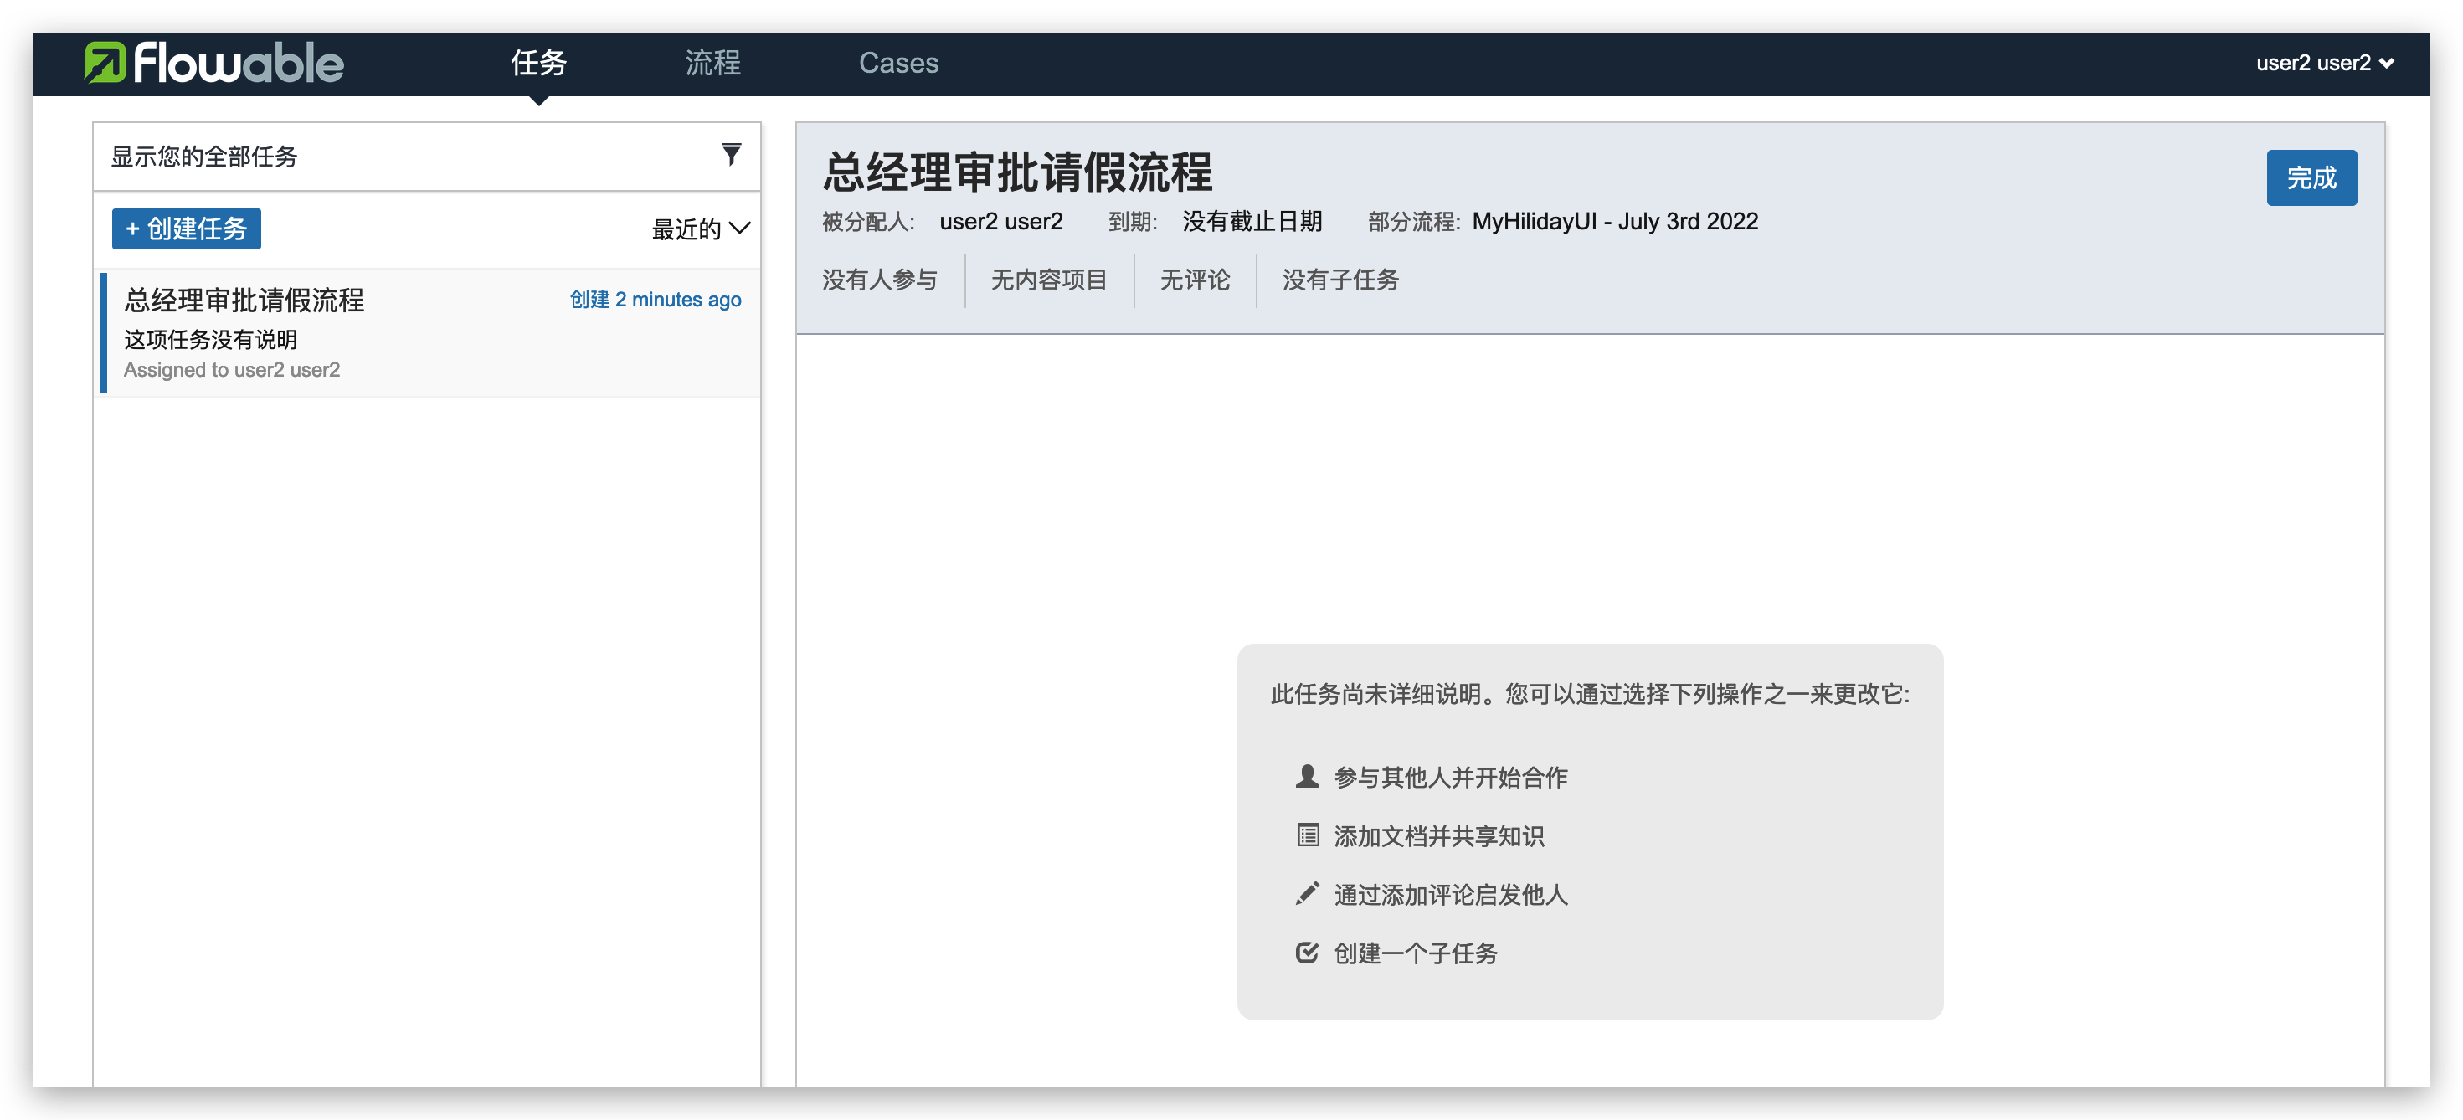Click the checkbox subtask icon

[1307, 953]
